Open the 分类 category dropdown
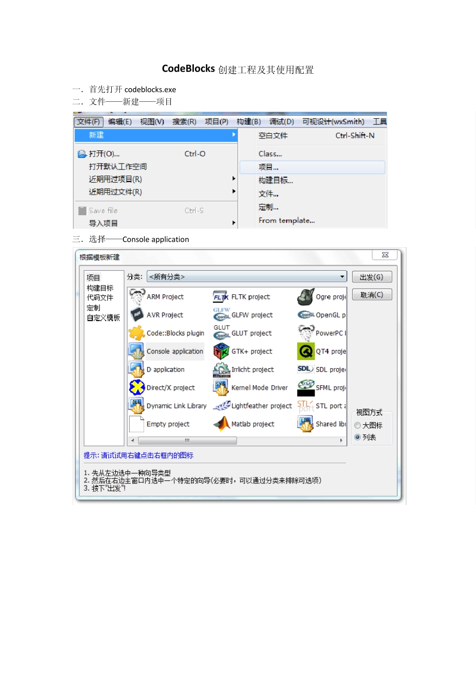476x674 pixels. [247, 277]
